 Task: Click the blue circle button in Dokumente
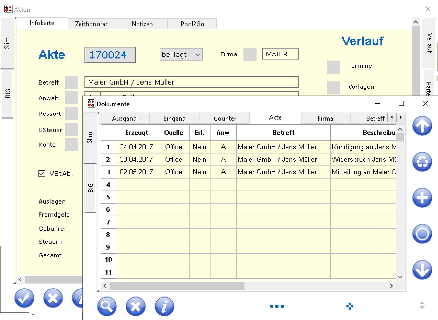tap(422, 234)
